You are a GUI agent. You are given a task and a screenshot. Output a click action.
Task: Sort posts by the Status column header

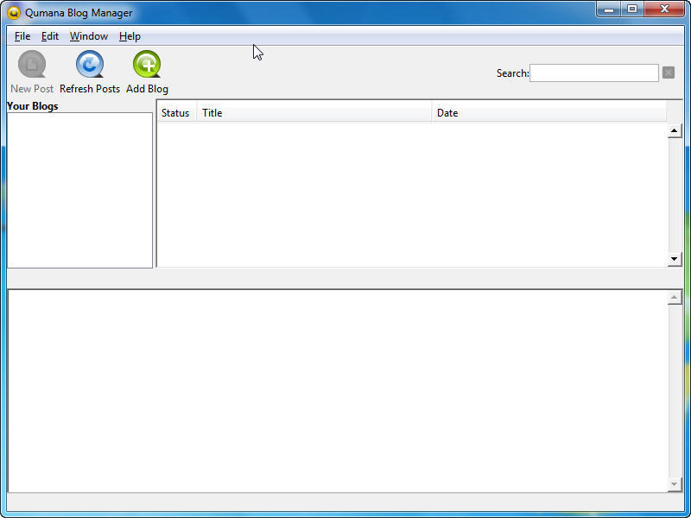(175, 113)
